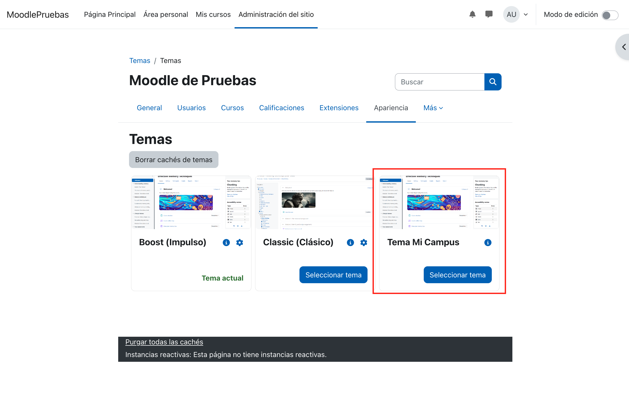Go to Página Principal

click(x=110, y=15)
